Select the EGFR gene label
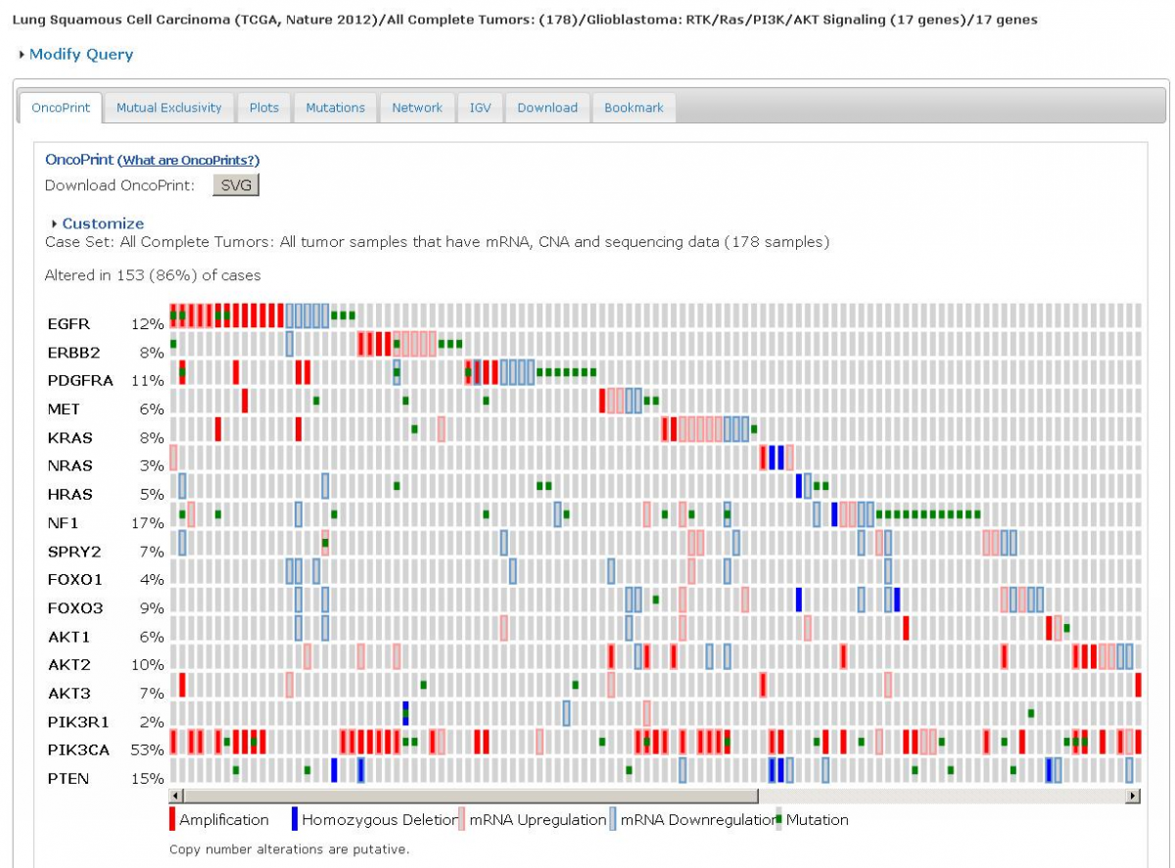The width and height of the screenshot is (1175, 868). pos(68,324)
